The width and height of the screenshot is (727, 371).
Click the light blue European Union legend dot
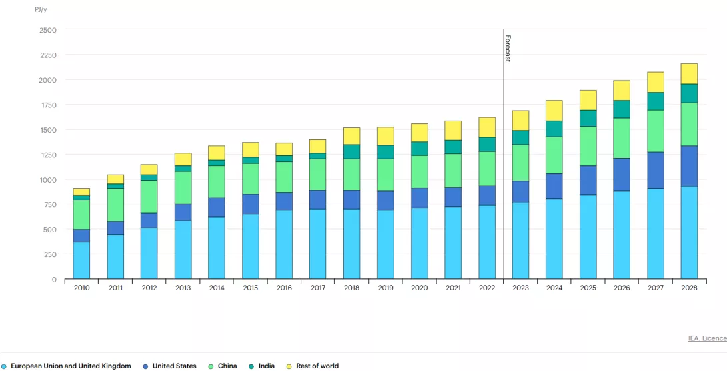(4, 366)
